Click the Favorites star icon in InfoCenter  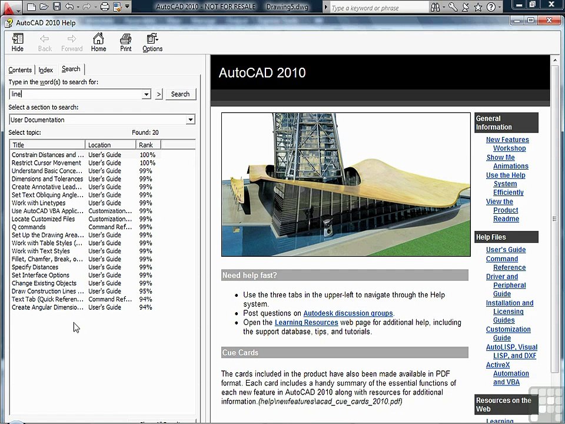(478, 7)
